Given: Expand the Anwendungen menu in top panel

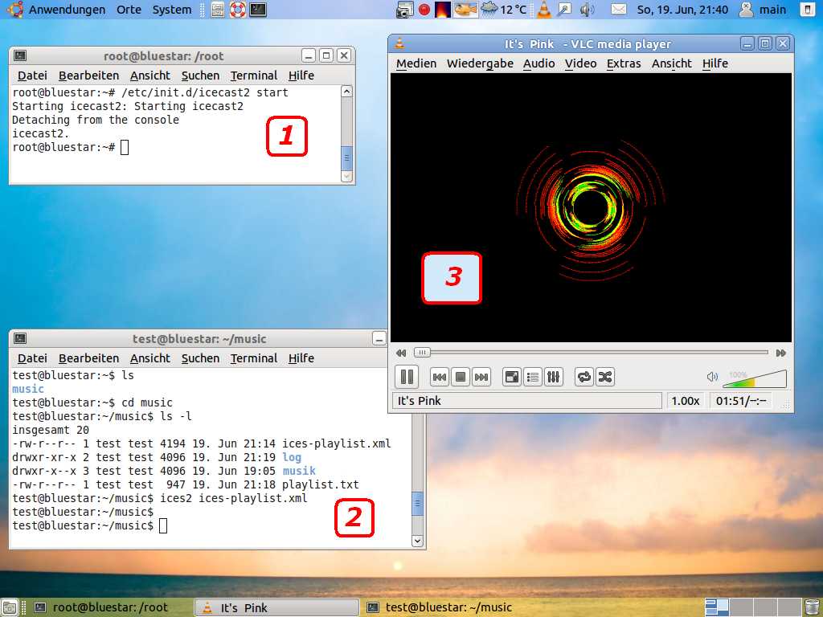Looking at the screenshot, I should [x=67, y=10].
